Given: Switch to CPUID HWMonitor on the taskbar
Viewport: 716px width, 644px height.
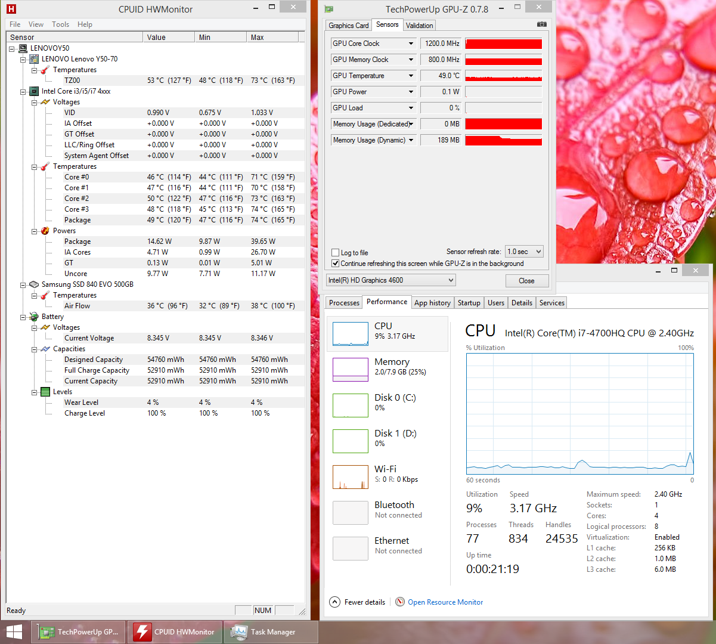Looking at the screenshot, I should [x=175, y=632].
